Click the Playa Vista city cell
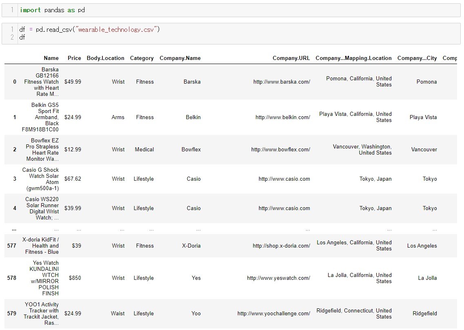Image resolution: width=464 pixels, height=330 pixels. coord(423,117)
